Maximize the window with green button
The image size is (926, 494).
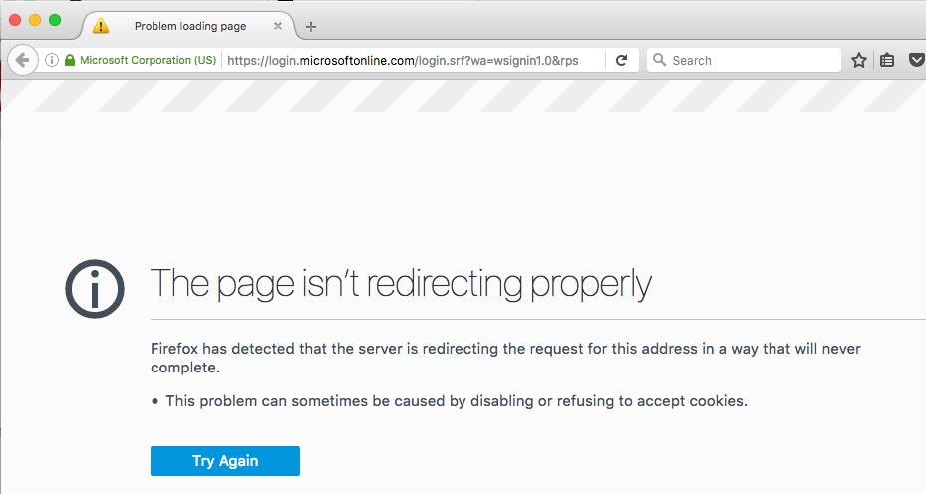[x=55, y=20]
